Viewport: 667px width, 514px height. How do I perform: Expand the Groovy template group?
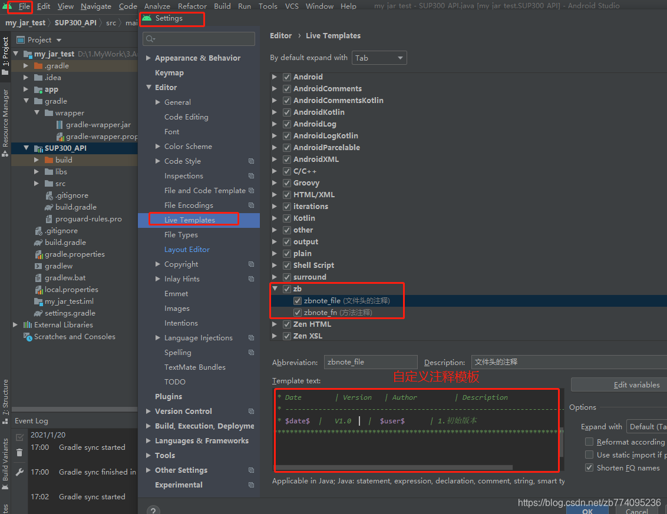point(275,183)
